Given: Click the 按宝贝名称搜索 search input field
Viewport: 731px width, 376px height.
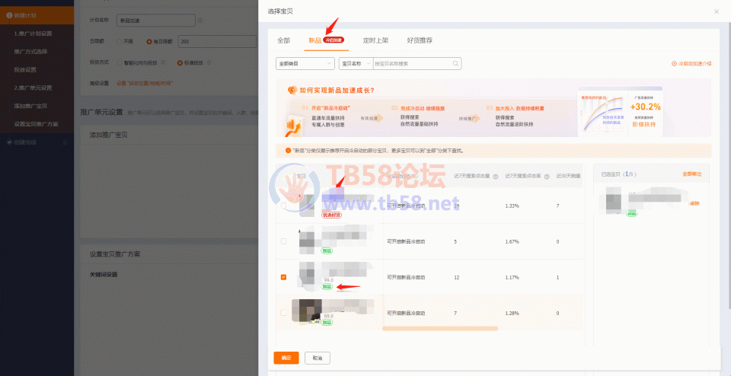Looking at the screenshot, I should (411, 64).
